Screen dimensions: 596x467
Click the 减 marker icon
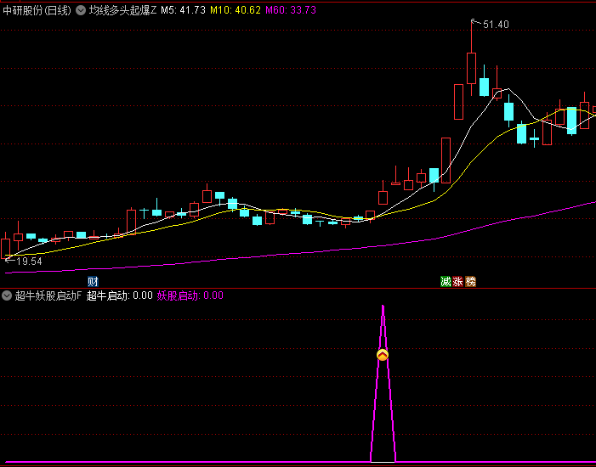[446, 281]
